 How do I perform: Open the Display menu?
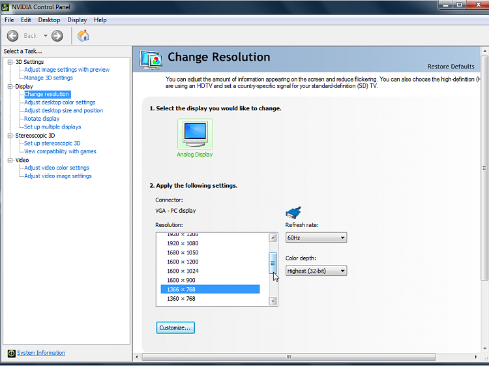pyautogui.click(x=77, y=20)
